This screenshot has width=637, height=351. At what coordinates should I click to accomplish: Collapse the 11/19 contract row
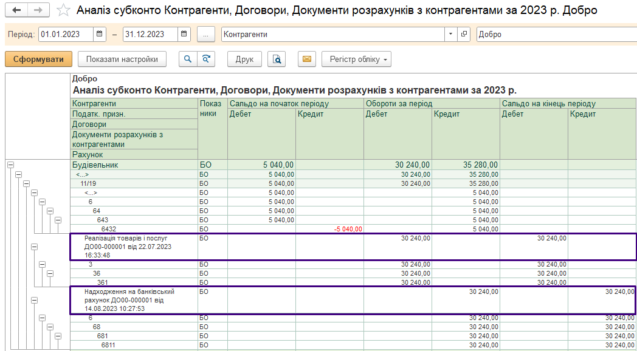pyautogui.click(x=26, y=183)
